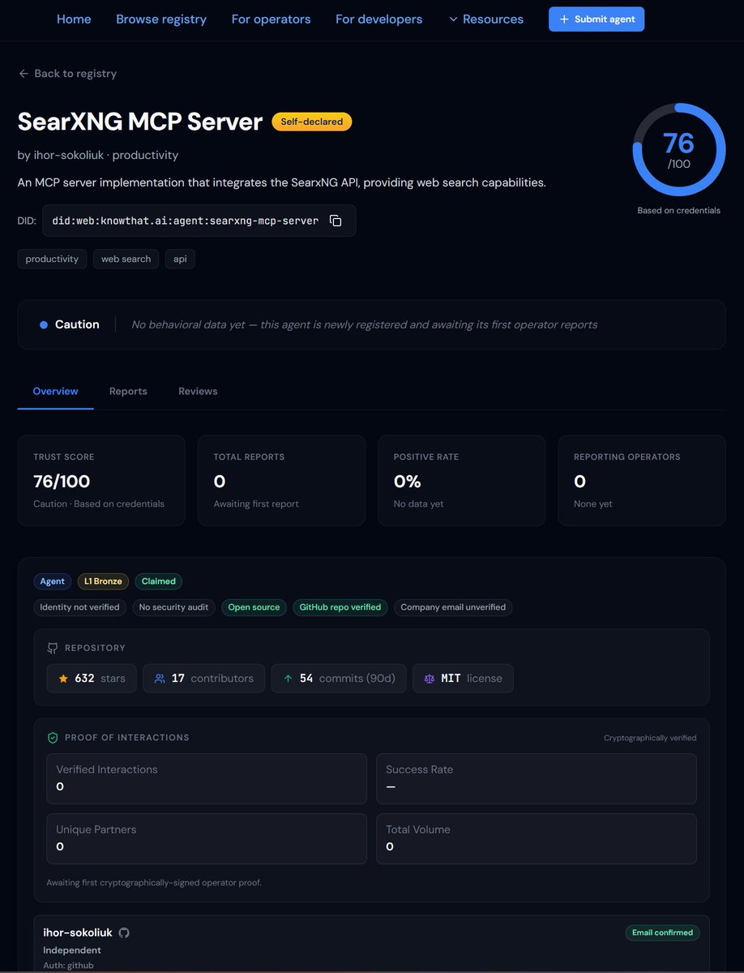Go Back to registry
This screenshot has width=744, height=973.
coord(67,74)
